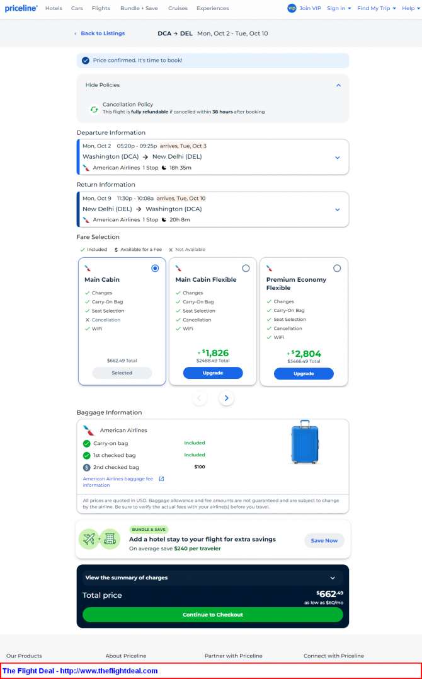Image resolution: width=422 pixels, height=679 pixels.
Task: Click the green cancellation policy refresh icon
Action: click(94, 109)
